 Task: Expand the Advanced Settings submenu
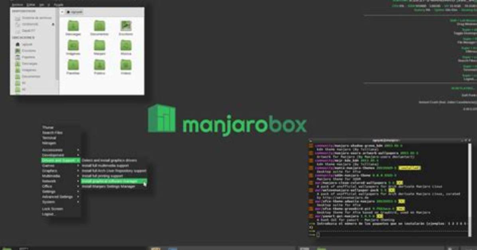pyautogui.click(x=61, y=197)
